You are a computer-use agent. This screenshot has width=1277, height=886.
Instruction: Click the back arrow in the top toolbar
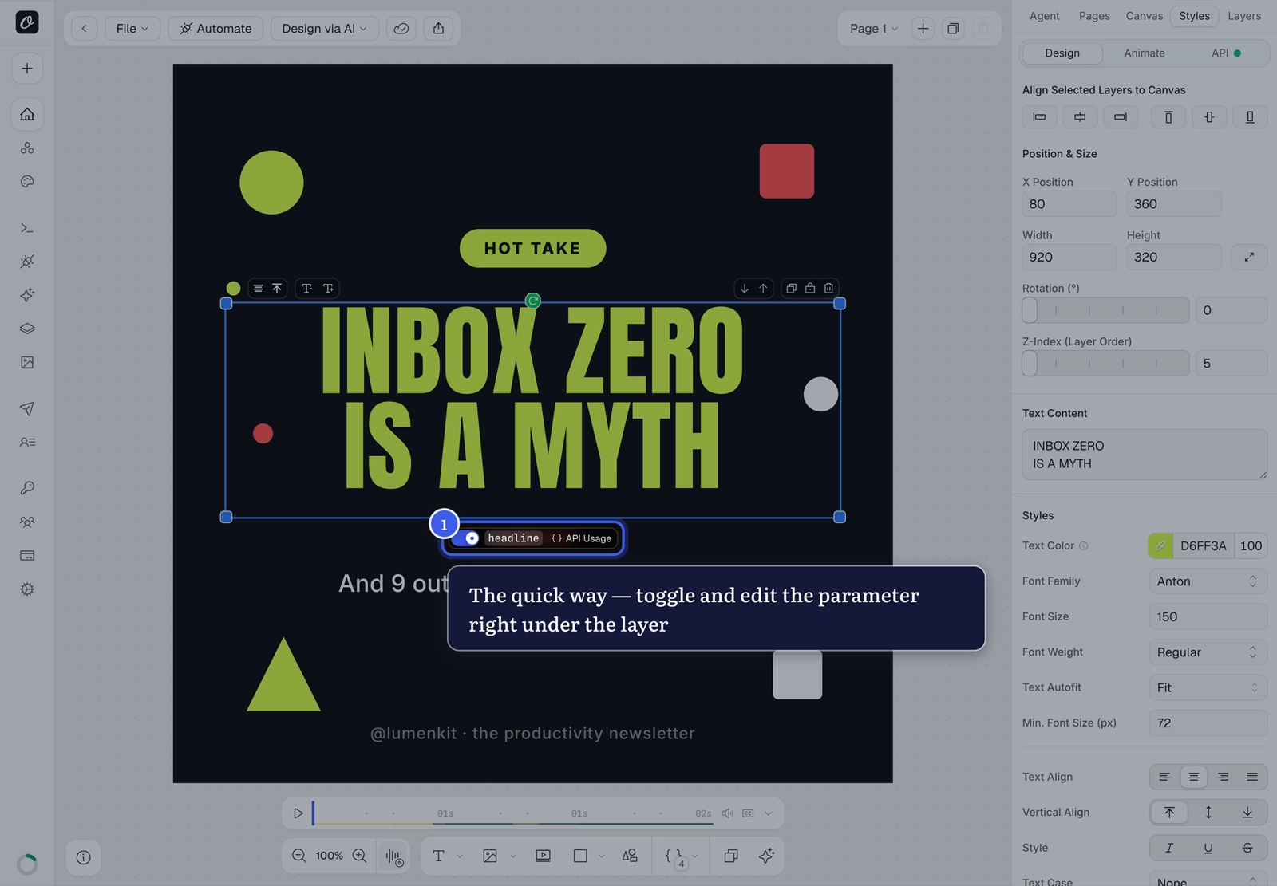tap(84, 29)
